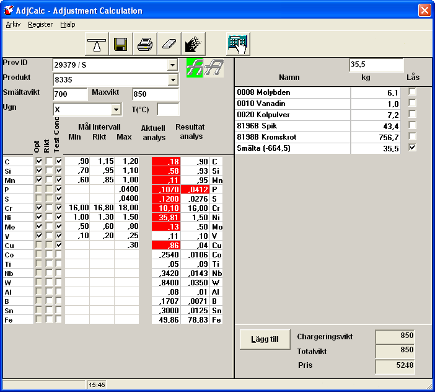435x392 pixels.
Task: Toggle Test Conc checkbox for Cu row
Action: coord(58,245)
